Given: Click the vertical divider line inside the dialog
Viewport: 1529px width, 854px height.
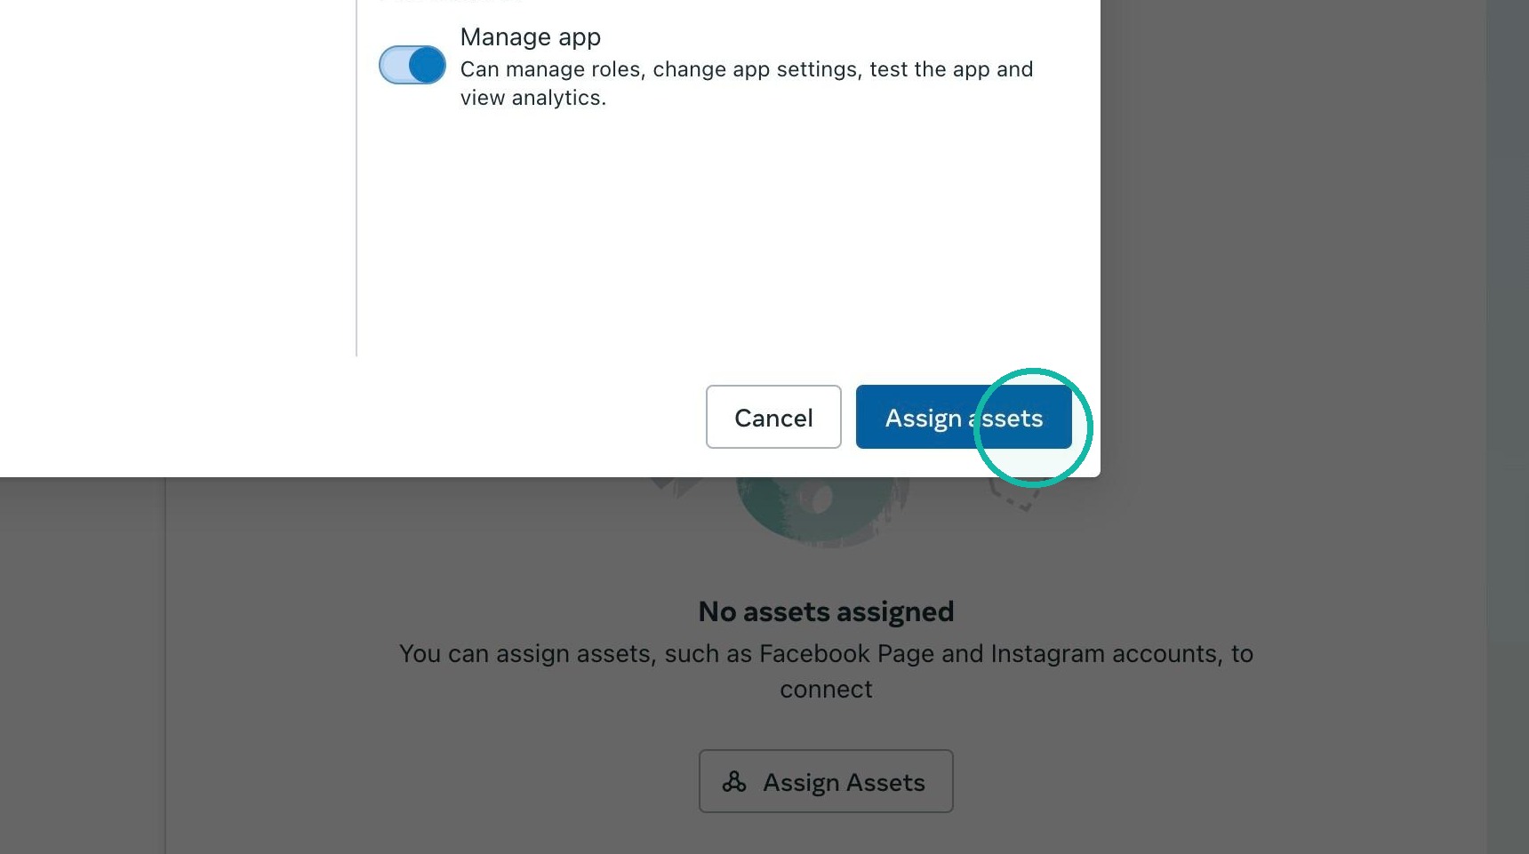Looking at the screenshot, I should click(x=356, y=178).
